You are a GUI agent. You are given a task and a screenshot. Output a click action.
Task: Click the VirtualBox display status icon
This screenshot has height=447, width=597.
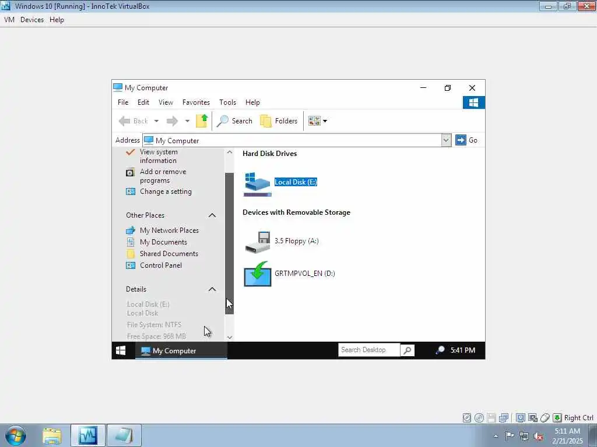[521, 418]
